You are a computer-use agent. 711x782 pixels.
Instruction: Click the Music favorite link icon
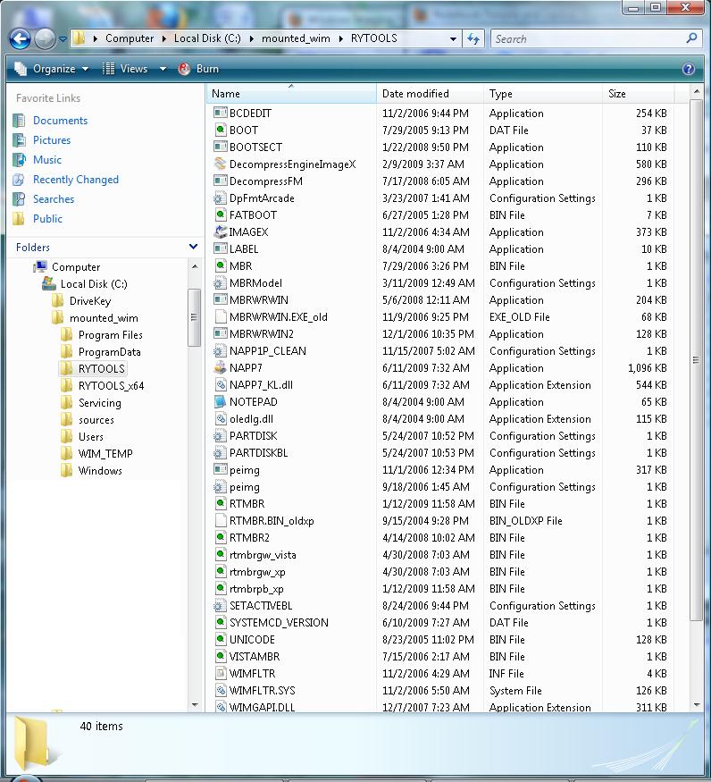pos(19,160)
